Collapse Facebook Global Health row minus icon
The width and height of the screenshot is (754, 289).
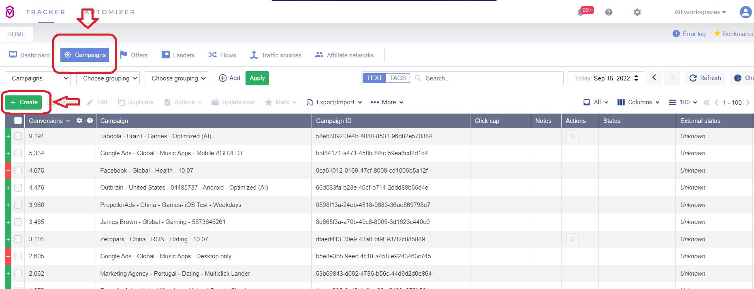pyautogui.click(x=8, y=171)
